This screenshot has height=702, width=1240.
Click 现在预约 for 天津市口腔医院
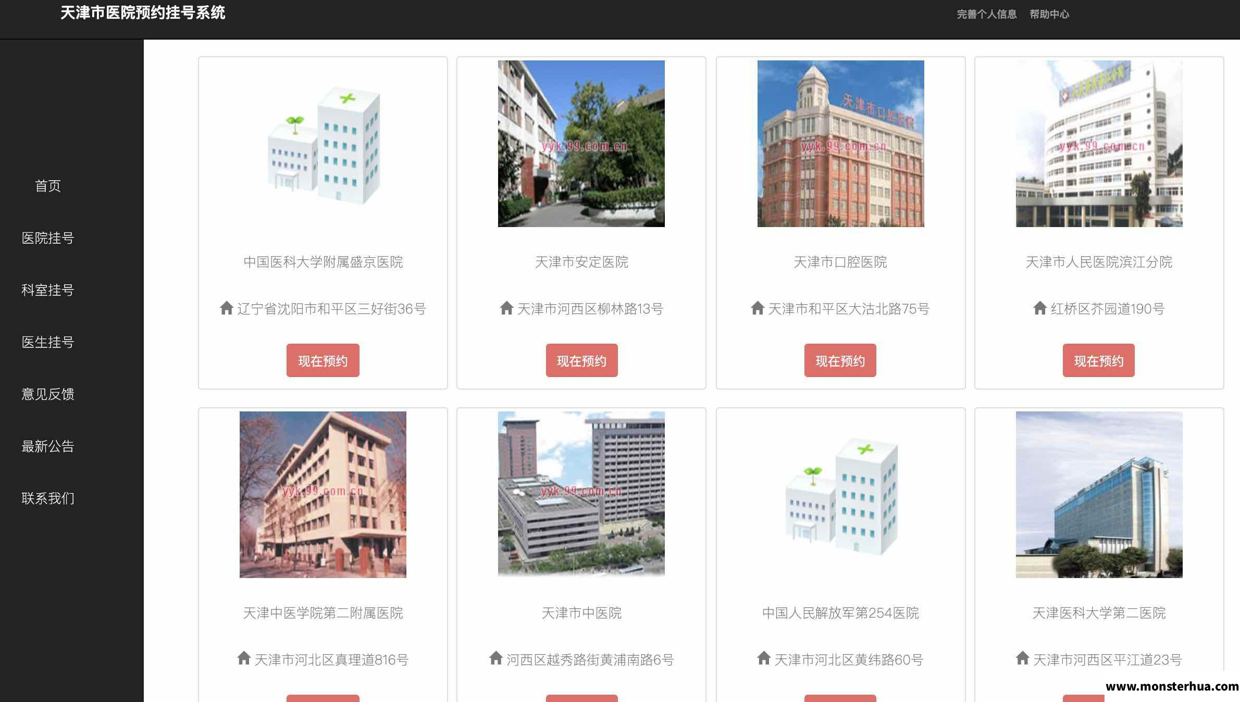tap(840, 360)
